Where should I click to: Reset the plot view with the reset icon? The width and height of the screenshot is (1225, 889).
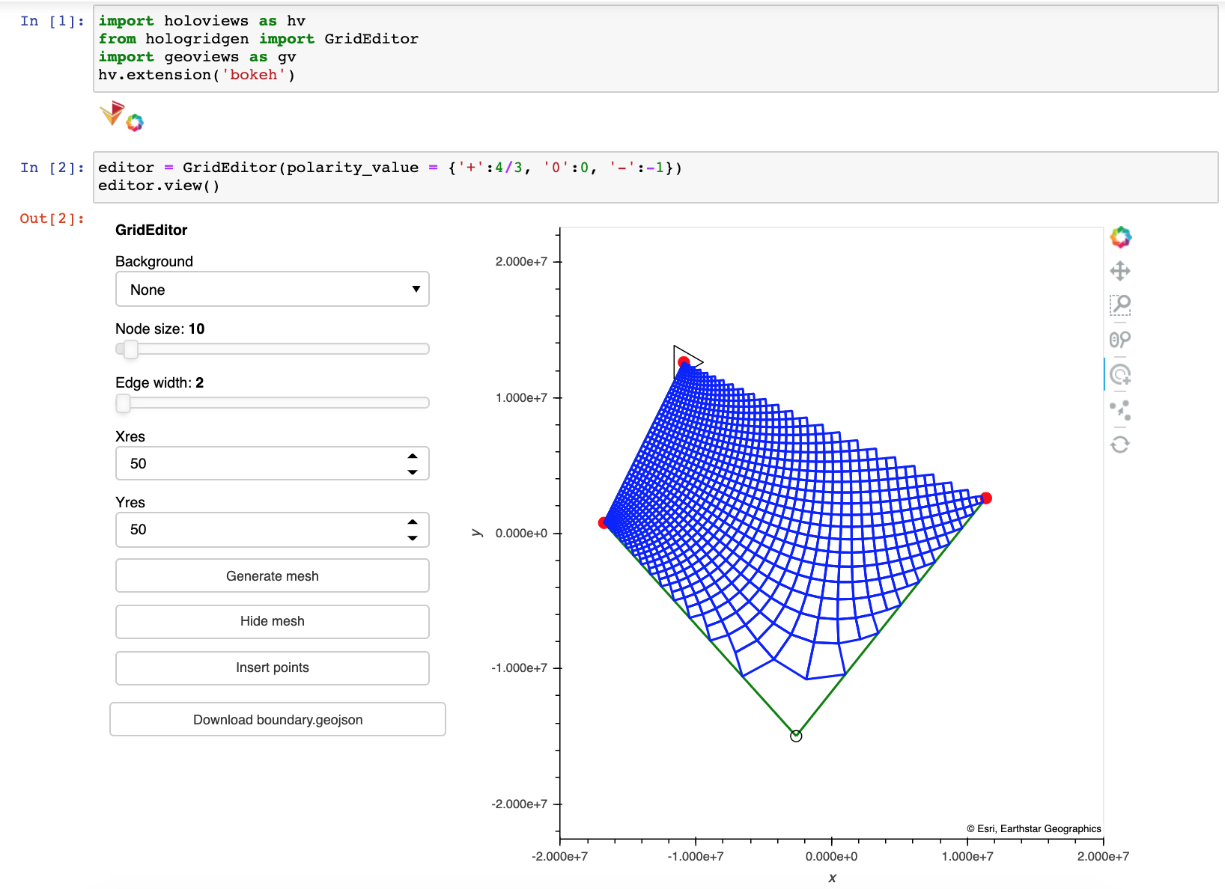[x=1121, y=444]
